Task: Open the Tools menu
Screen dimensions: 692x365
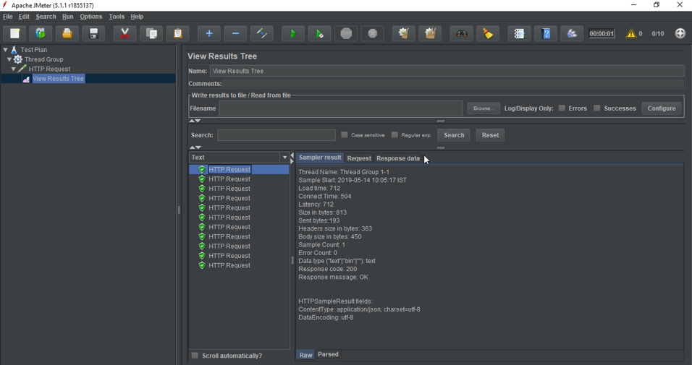Action: (117, 17)
